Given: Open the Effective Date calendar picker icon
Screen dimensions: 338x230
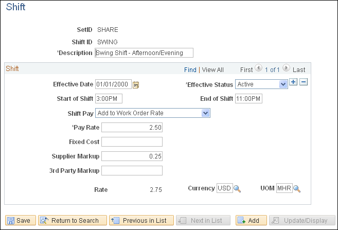Looking at the screenshot, I should pos(136,85).
